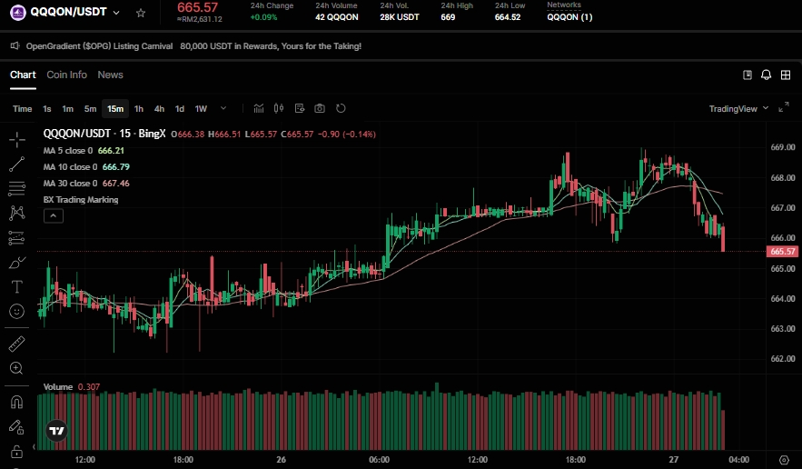
Task: Switch the chart interval to 1W
Action: [201, 109]
